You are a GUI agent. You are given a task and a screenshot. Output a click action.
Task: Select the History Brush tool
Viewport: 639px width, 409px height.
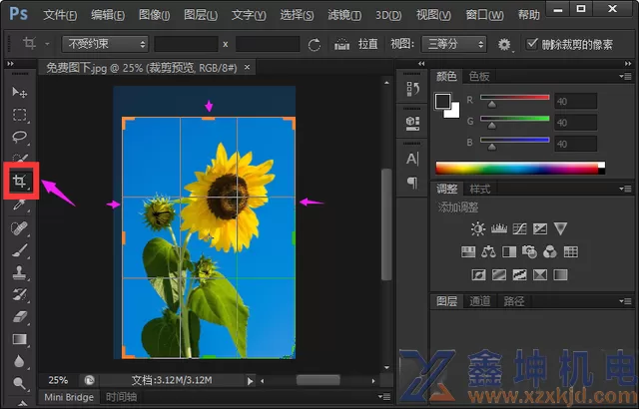[x=20, y=294]
